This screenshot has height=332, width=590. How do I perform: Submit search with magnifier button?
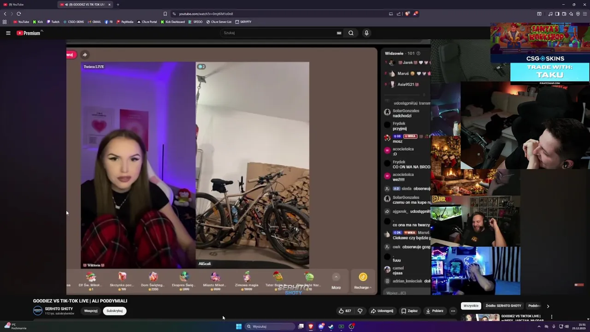[x=351, y=33]
